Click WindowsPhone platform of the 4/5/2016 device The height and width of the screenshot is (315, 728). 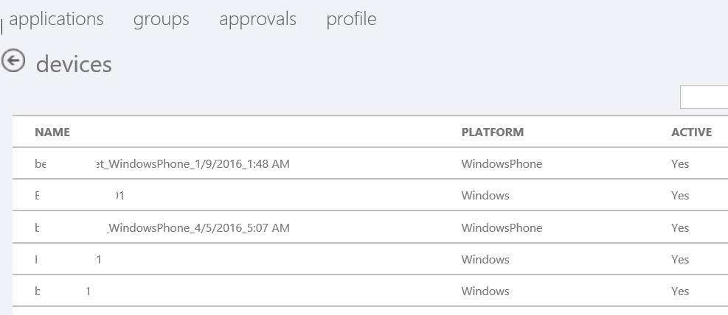pyautogui.click(x=502, y=228)
